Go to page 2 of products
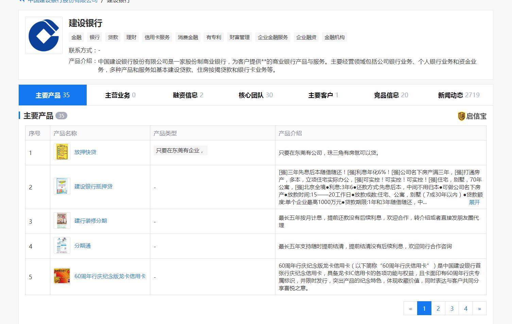The width and height of the screenshot is (512, 324). 438,308
